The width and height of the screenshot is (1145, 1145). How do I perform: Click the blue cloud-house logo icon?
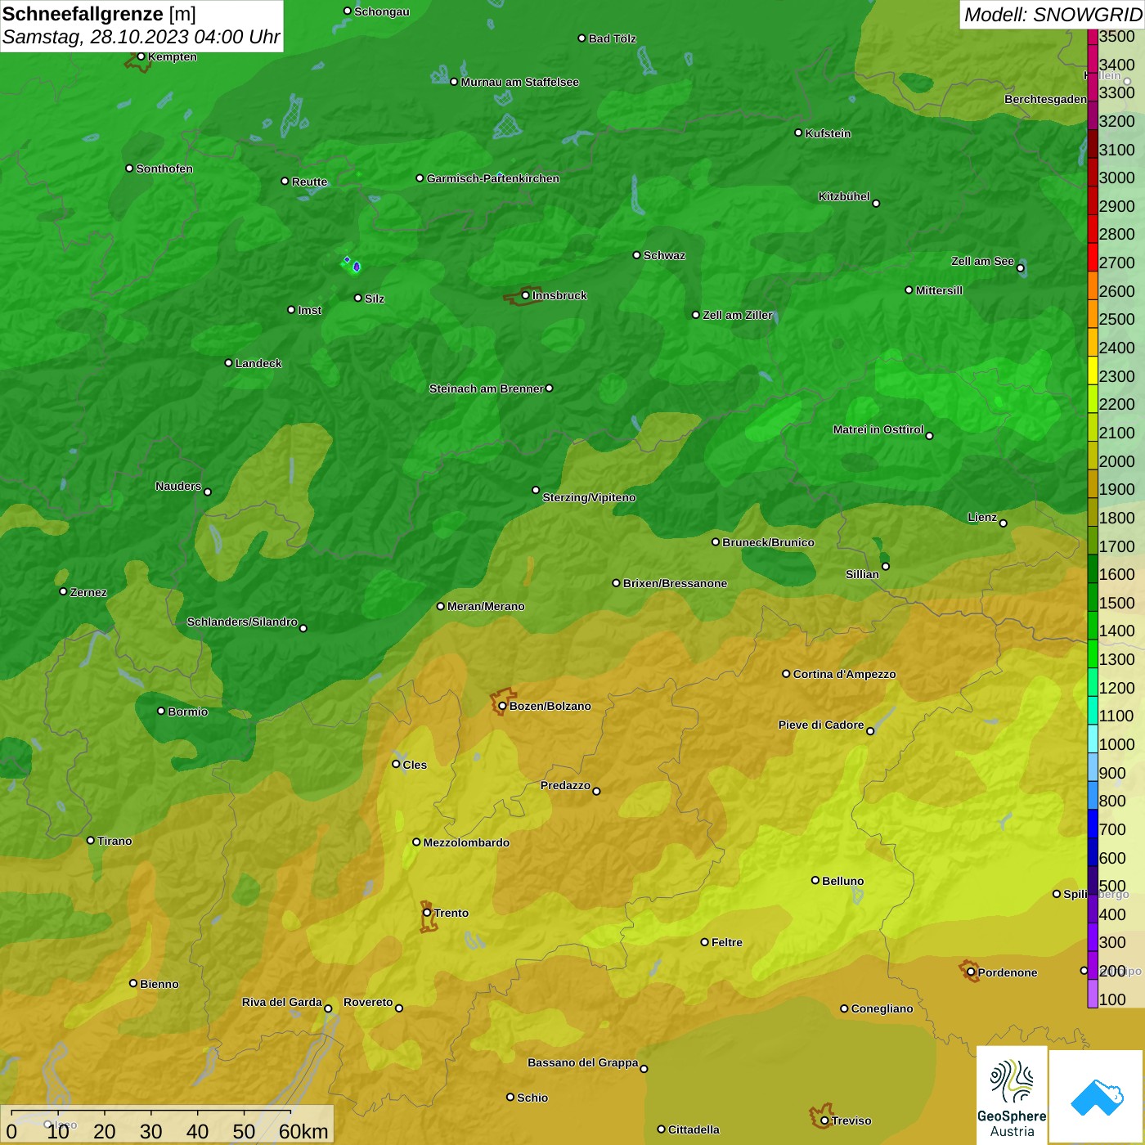click(x=1097, y=1097)
